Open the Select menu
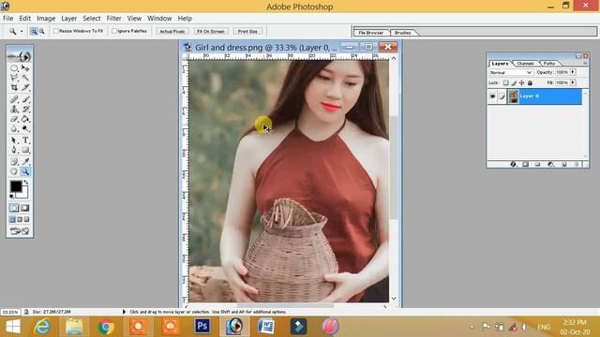600x337 pixels. pos(92,19)
